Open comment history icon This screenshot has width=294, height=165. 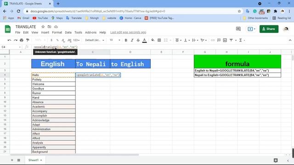[238, 29]
